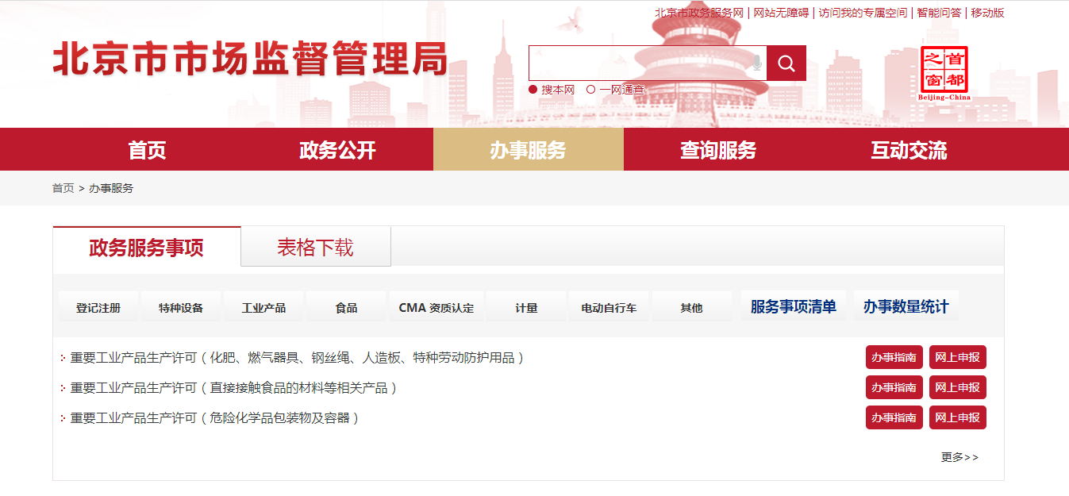Screen dimensions: 1069x496
Task: Open the 电动自行车 service category
Action: [609, 306]
